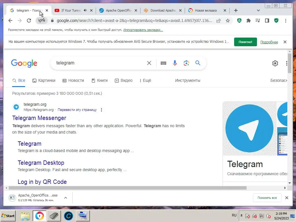The height and width of the screenshot is (222, 296).
Task: Dismiss the Windows 7 notice bar
Action: (x=285, y=42)
